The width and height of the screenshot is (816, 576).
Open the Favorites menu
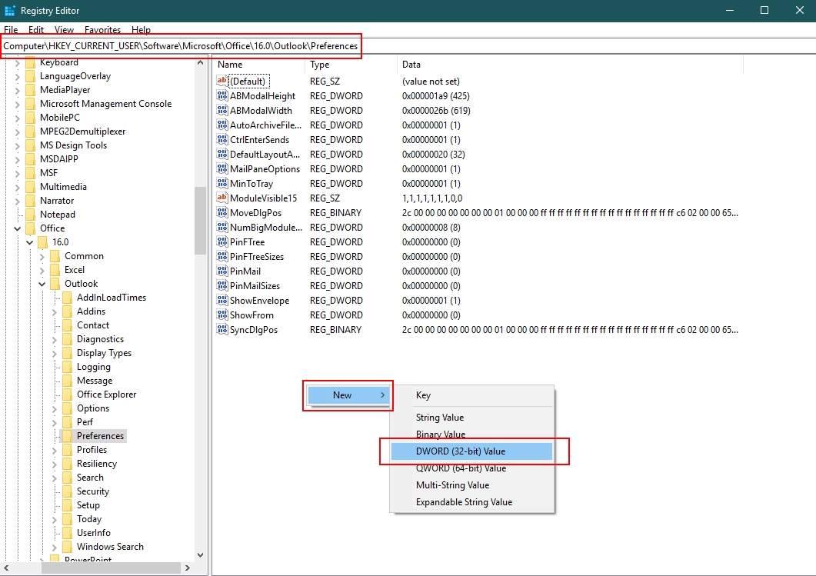102,30
